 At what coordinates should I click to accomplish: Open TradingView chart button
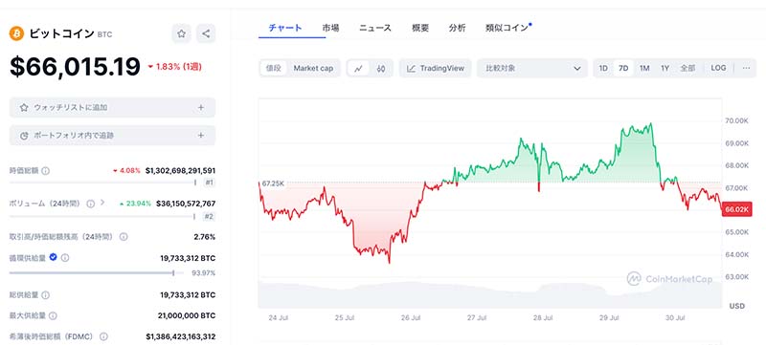(436, 69)
